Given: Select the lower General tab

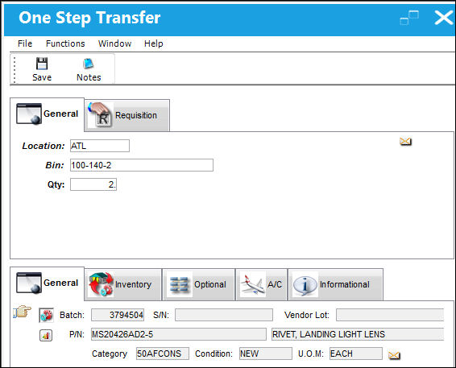Looking at the screenshot, I should pyautogui.click(x=47, y=283).
